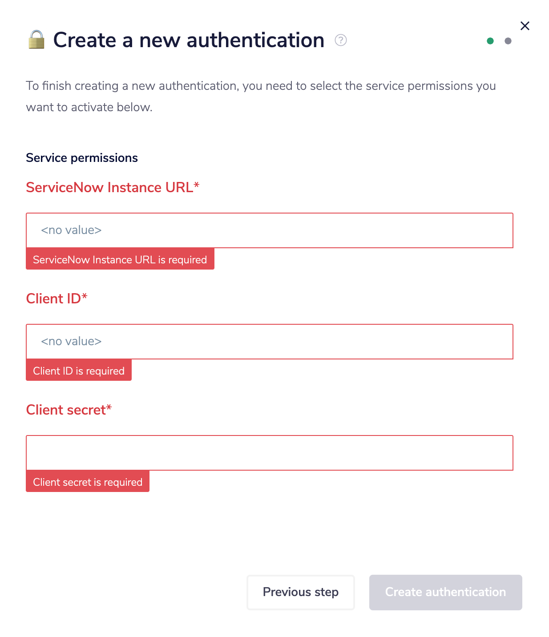Click the Client ID is required error message

point(79,370)
